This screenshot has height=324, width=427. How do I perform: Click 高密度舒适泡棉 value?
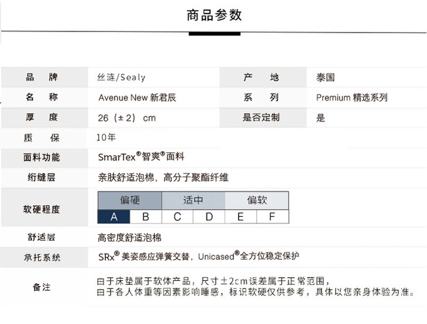pos(129,238)
